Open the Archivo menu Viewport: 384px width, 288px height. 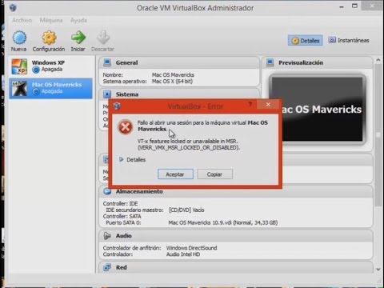coord(22,20)
